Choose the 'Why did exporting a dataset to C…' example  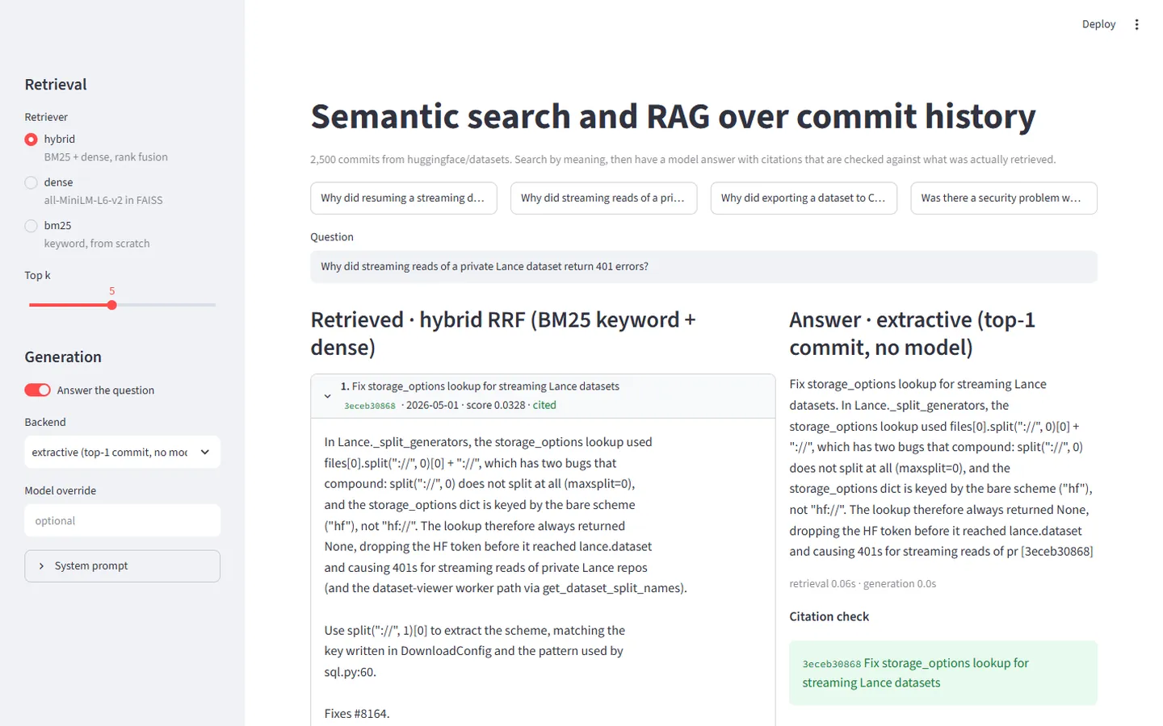point(804,198)
